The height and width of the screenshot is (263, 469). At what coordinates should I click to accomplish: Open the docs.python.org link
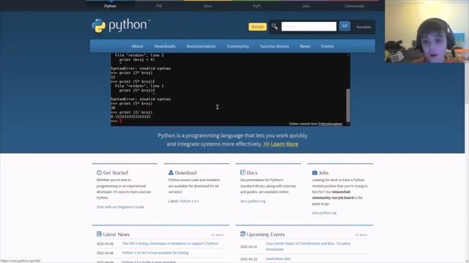pos(253,201)
